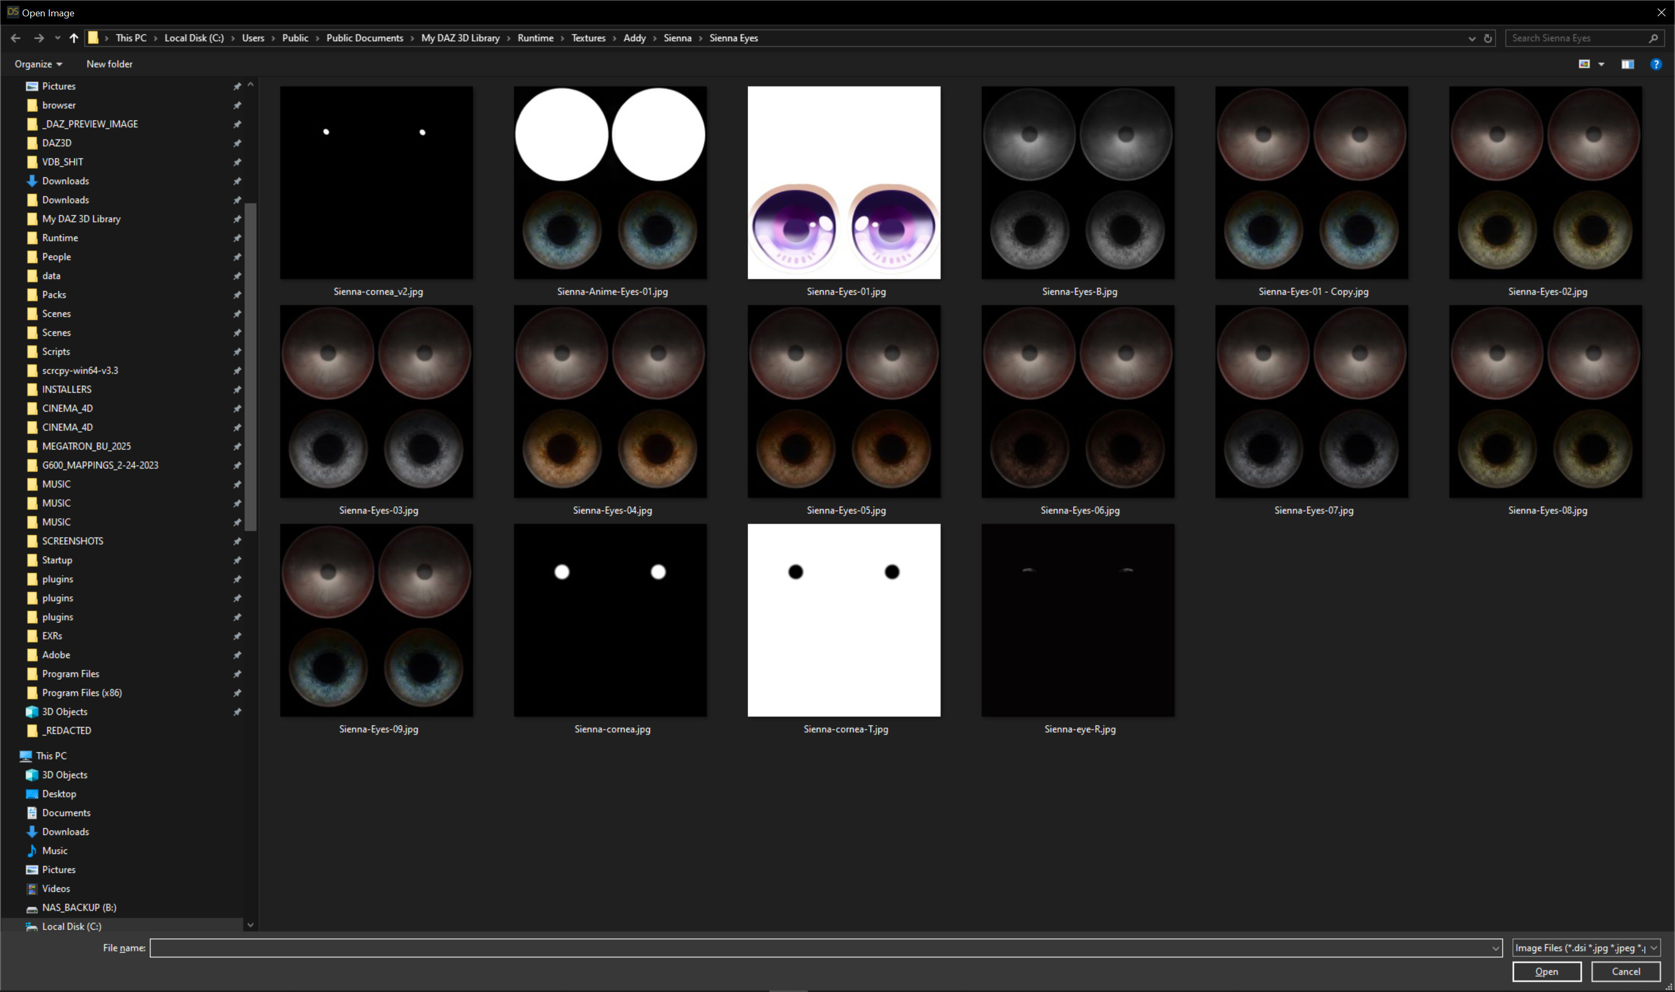Click the Textures breadcrumb in the path
The width and height of the screenshot is (1675, 992).
(x=588, y=38)
